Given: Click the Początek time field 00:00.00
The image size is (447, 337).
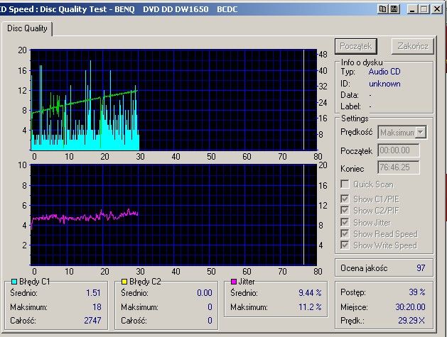Looking at the screenshot, I should [399, 150].
